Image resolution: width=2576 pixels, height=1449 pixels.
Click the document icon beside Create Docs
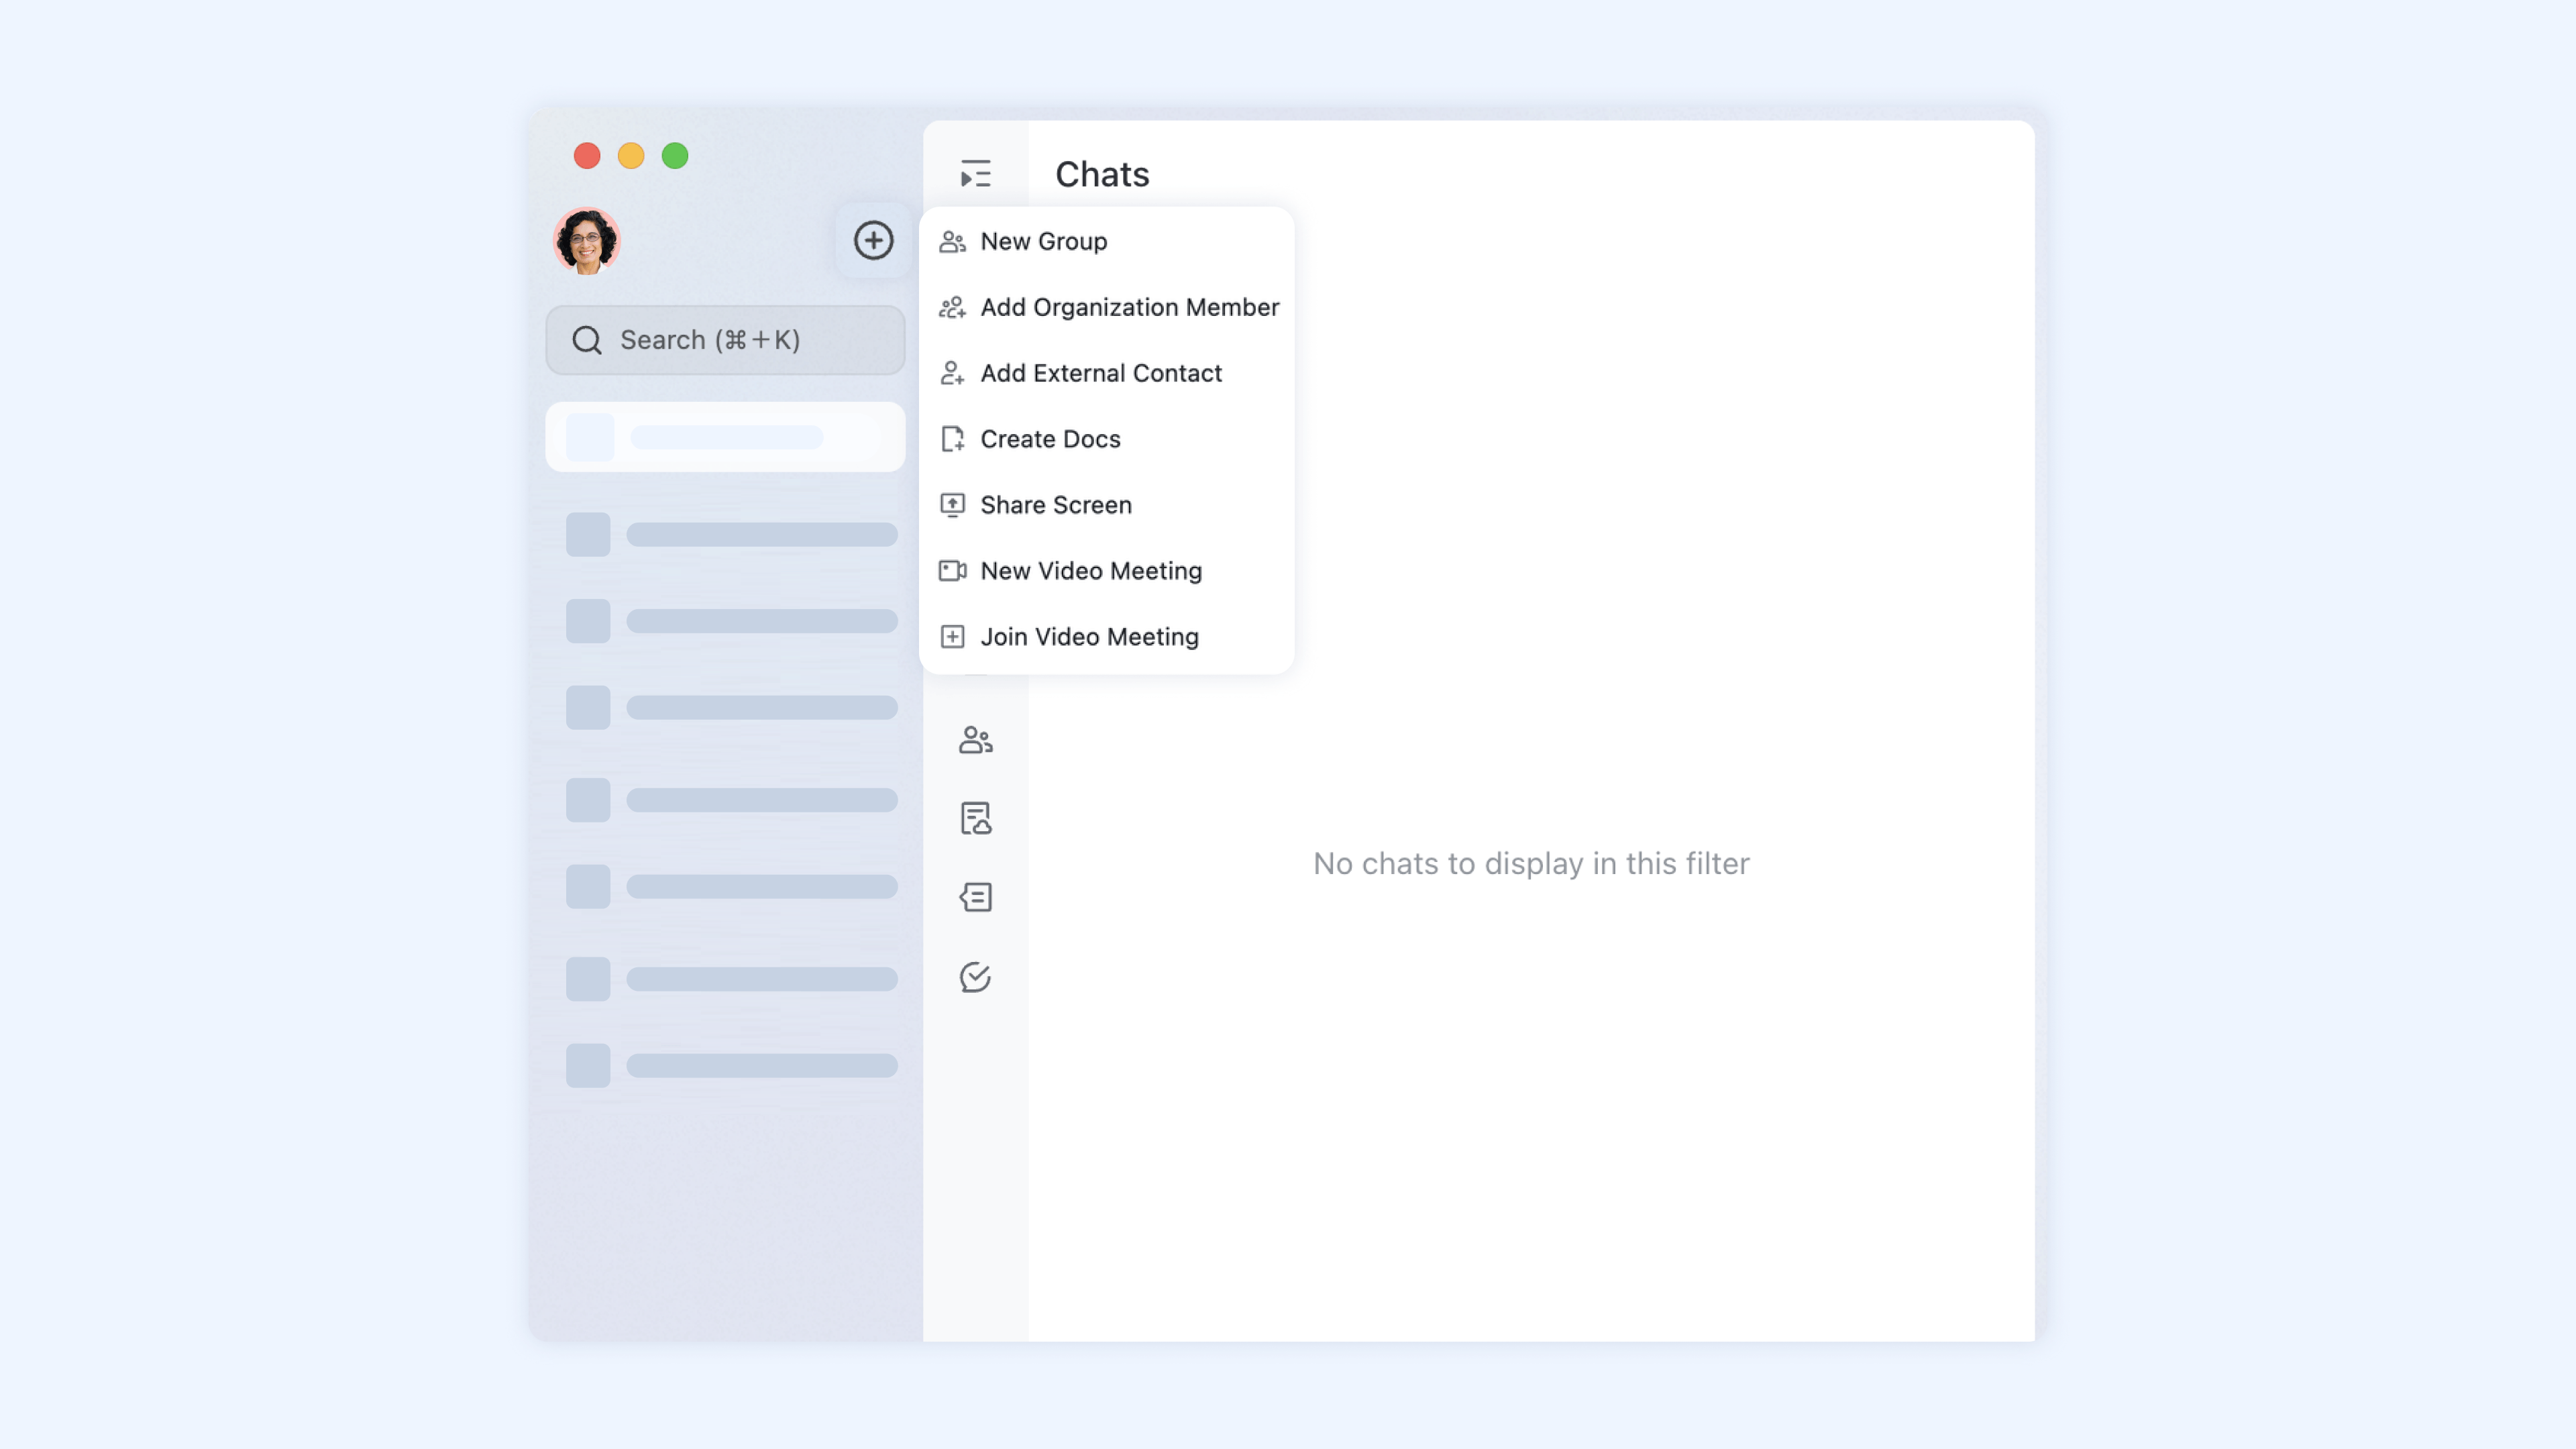(x=952, y=439)
